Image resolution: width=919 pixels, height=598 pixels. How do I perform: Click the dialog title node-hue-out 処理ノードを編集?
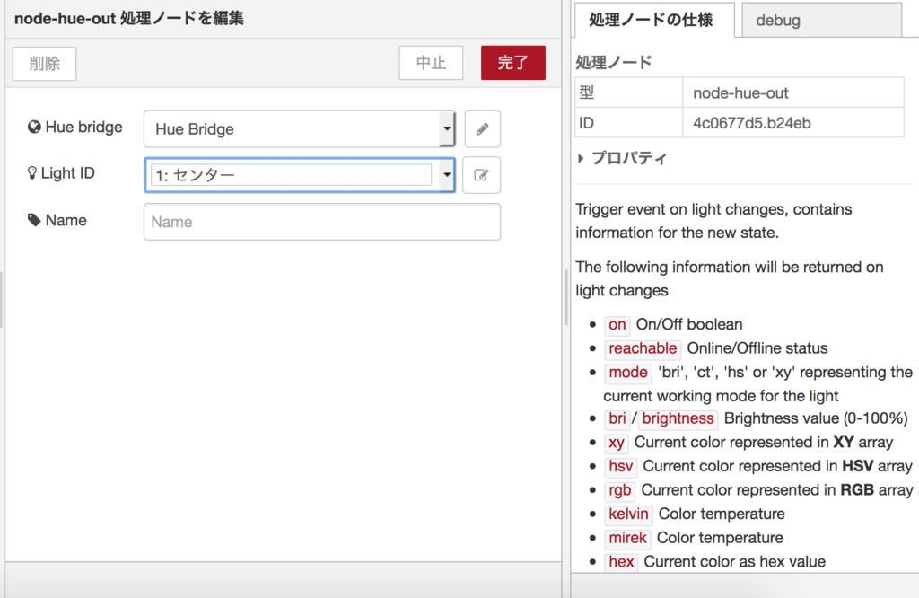(x=129, y=18)
